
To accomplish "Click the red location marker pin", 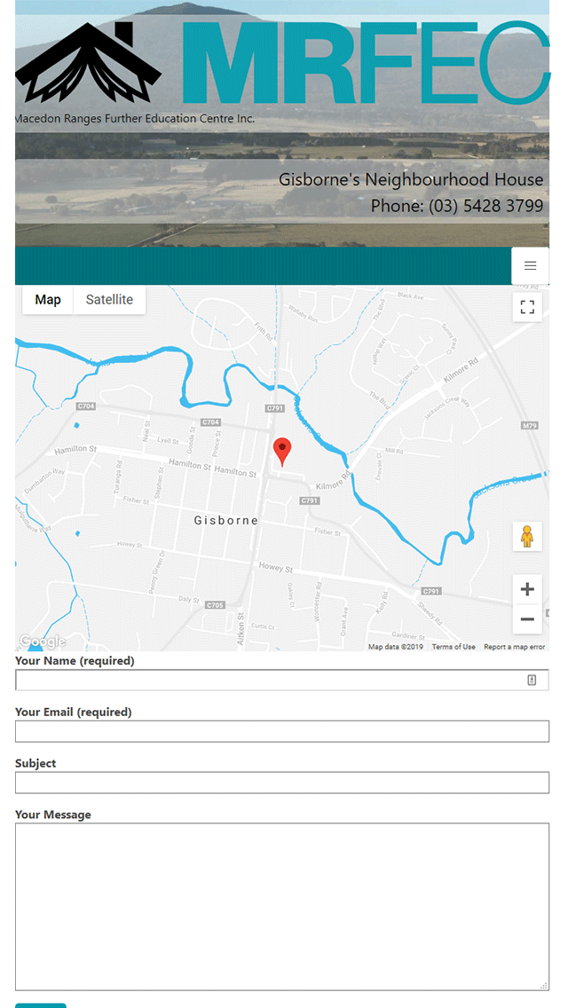I will tap(282, 451).
